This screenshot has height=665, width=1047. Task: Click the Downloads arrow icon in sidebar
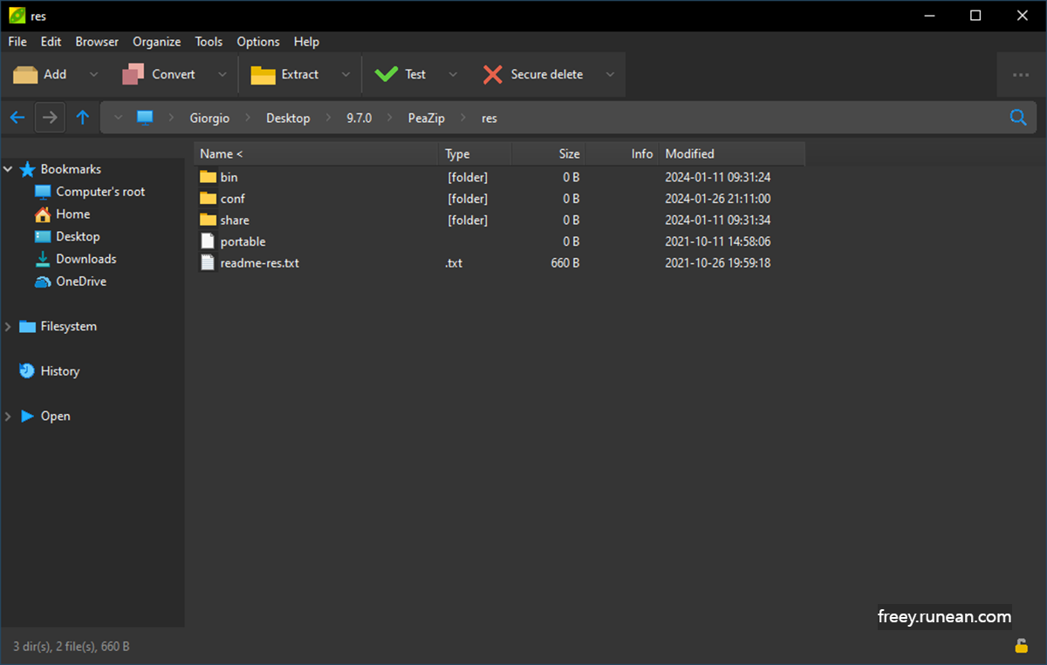click(x=43, y=259)
